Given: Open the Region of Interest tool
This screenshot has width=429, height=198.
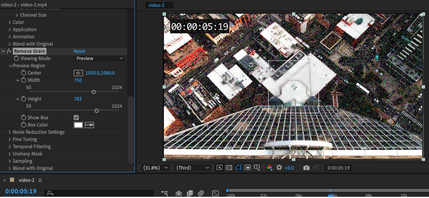Looking at the screenshot, I should (x=247, y=168).
